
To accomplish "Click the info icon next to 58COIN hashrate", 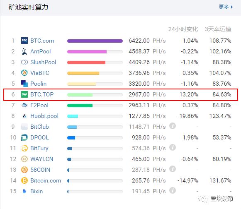I will point(173,169).
